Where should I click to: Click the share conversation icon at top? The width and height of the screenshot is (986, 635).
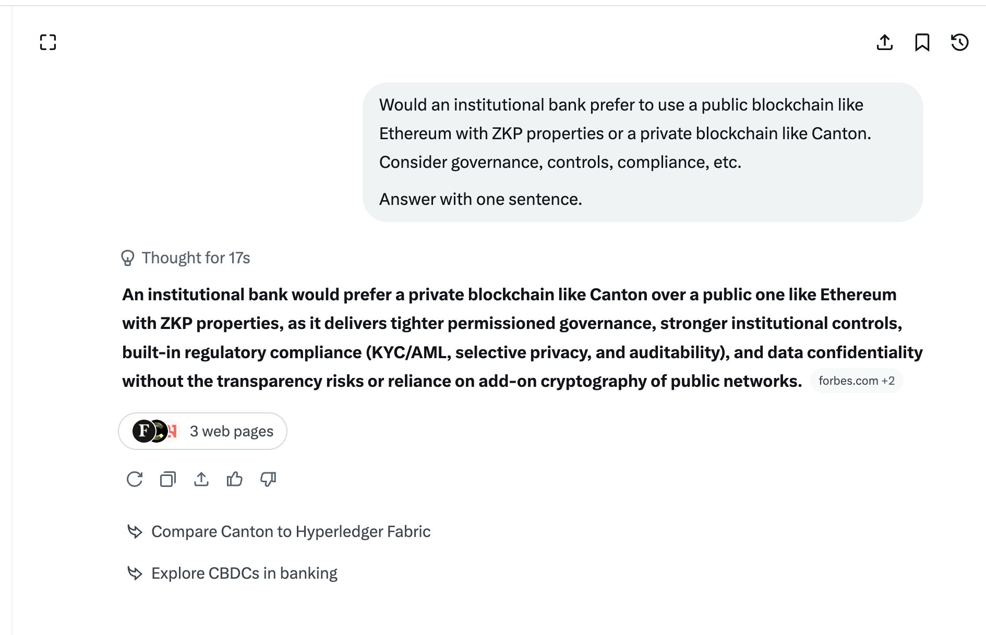coord(884,42)
